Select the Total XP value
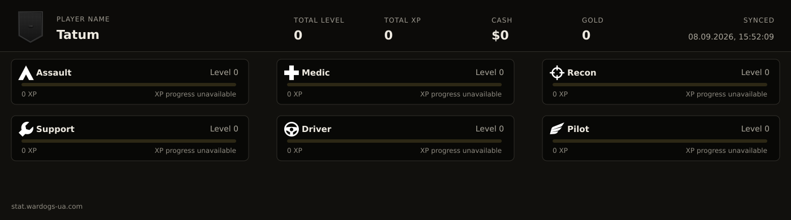 pos(388,36)
